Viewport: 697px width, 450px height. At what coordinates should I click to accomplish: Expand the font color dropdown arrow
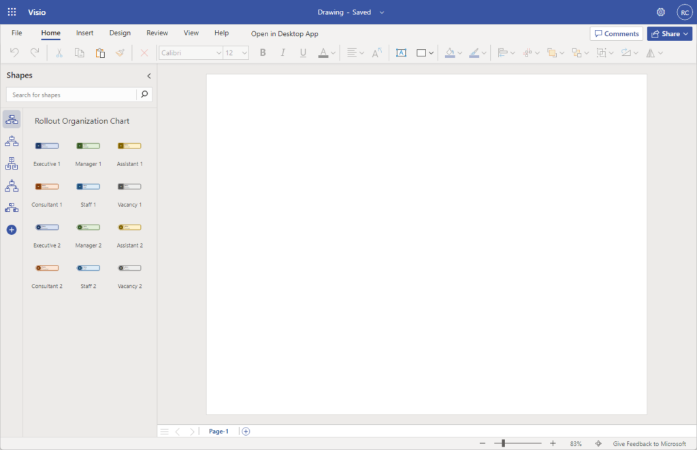pyautogui.click(x=333, y=53)
